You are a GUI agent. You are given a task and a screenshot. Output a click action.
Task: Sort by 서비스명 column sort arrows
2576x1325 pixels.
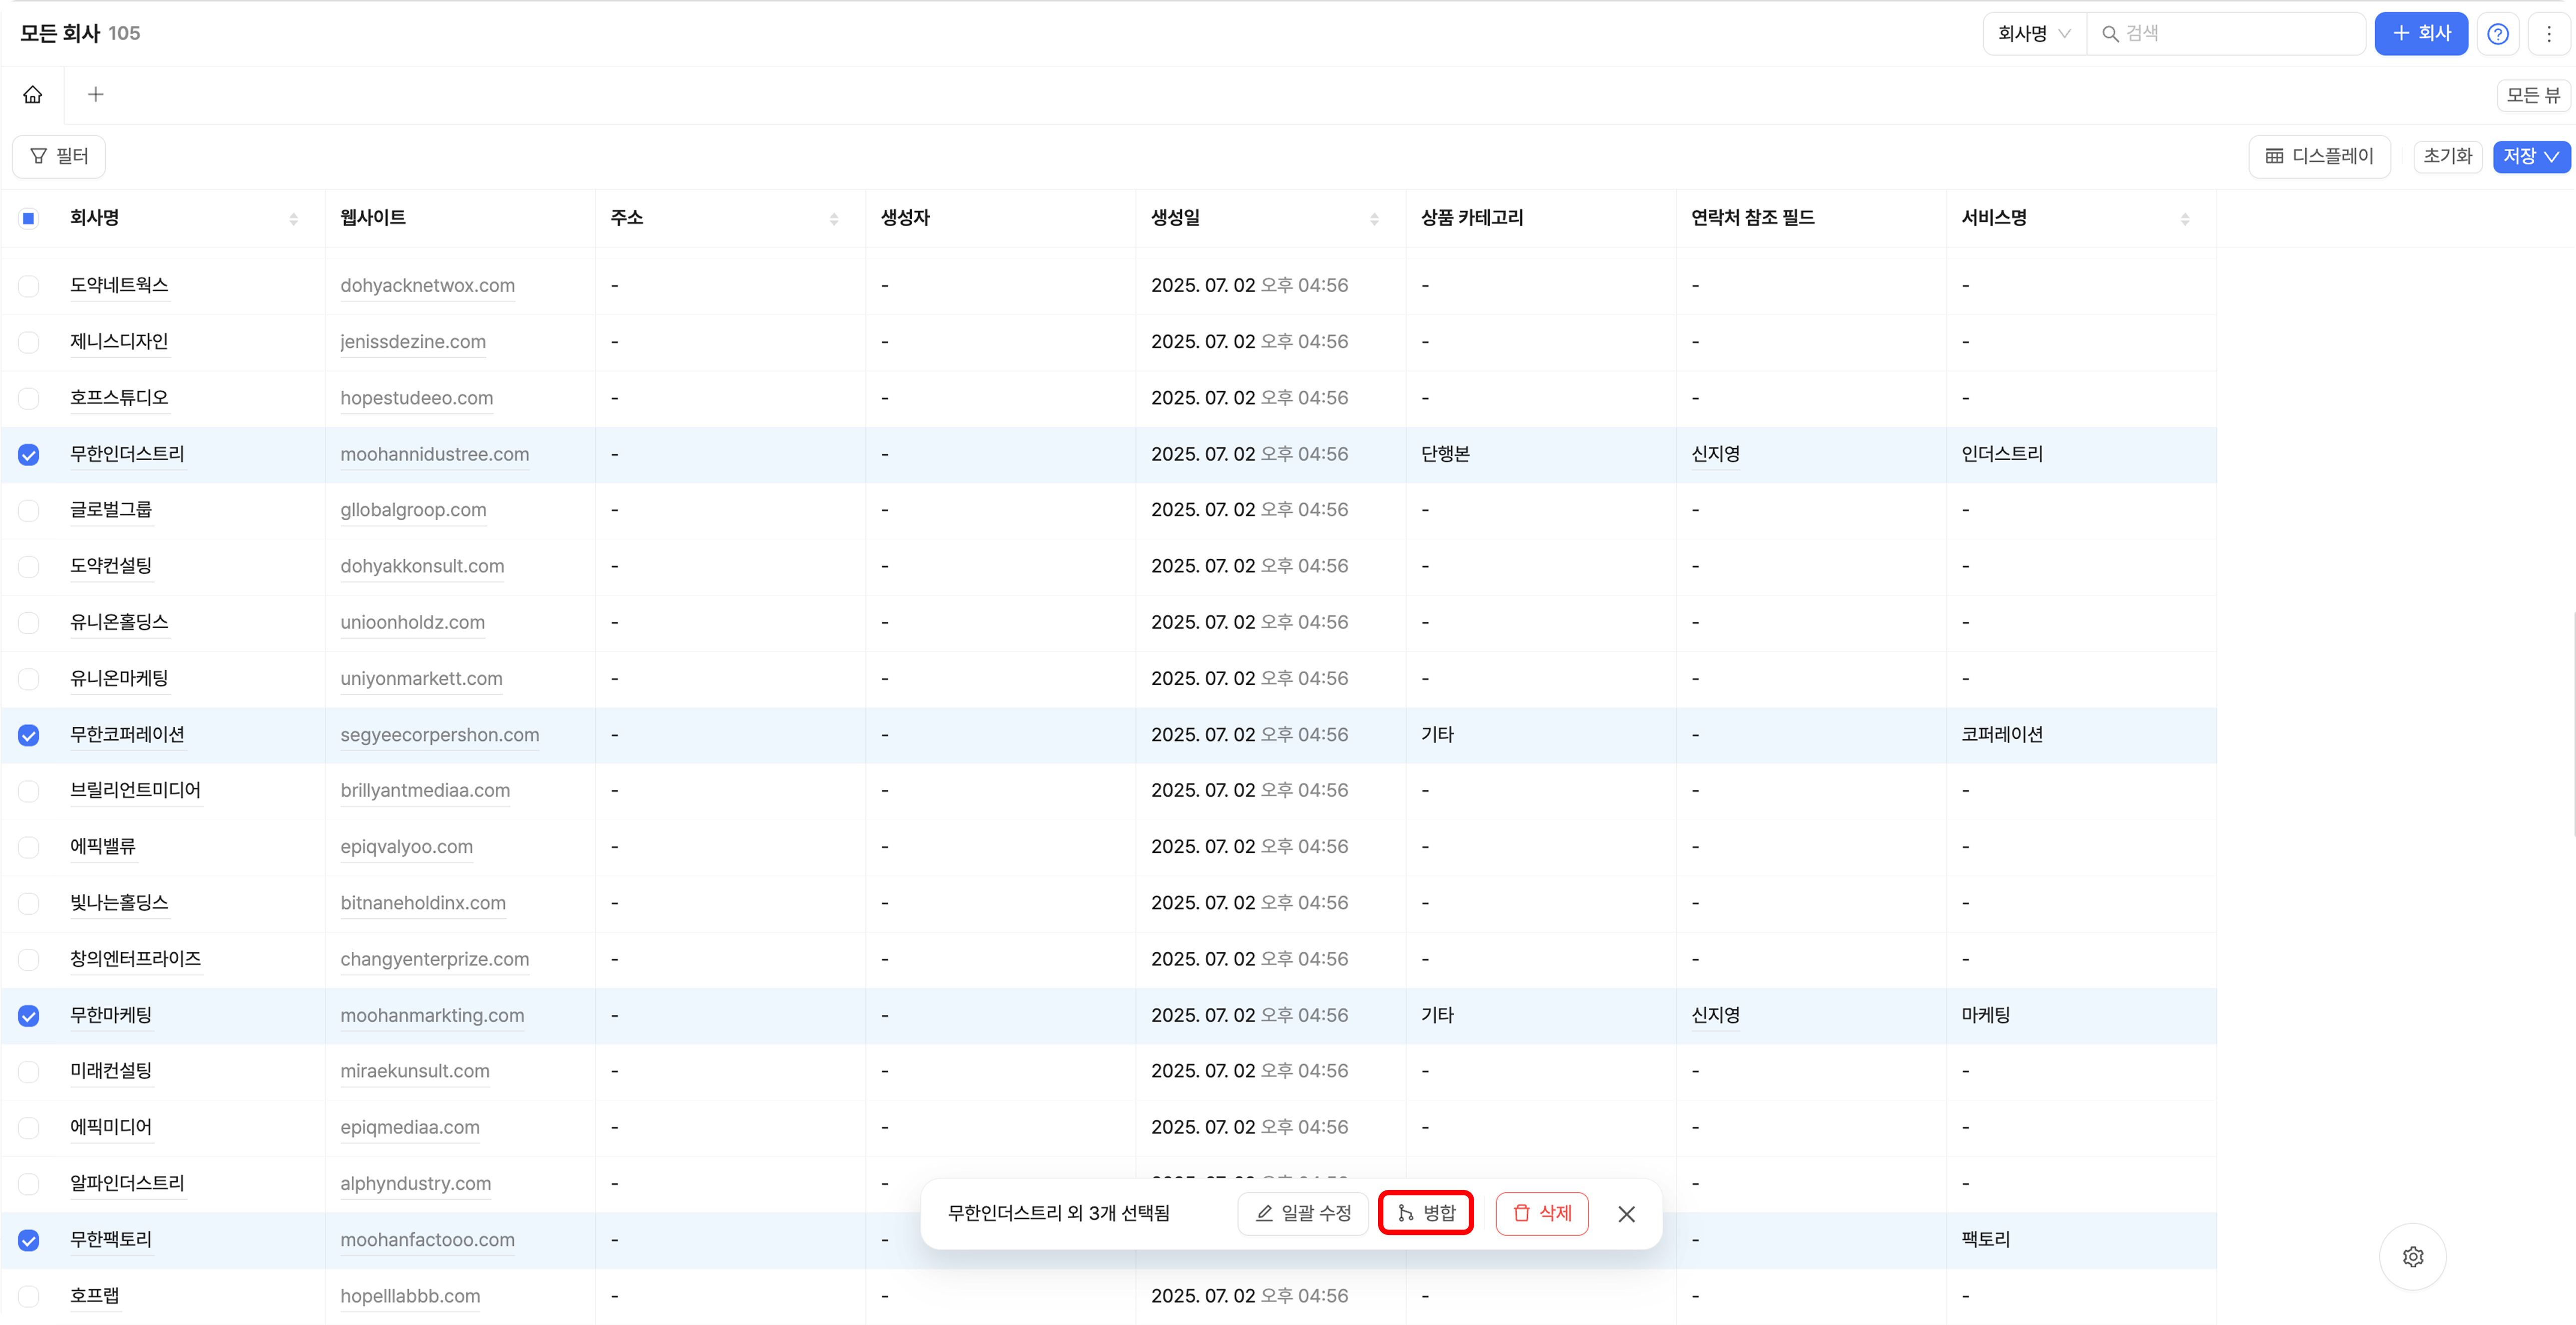(2184, 219)
